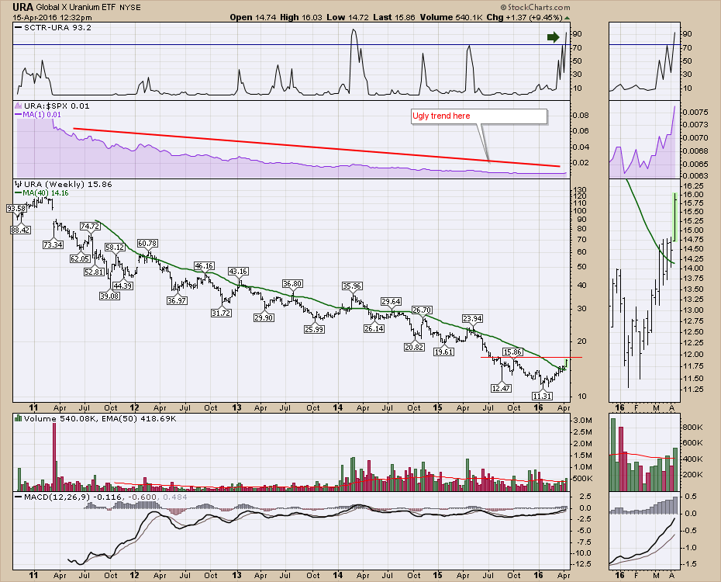Click the 43.16 price label
The height and width of the screenshot is (582, 721).
coord(238,271)
